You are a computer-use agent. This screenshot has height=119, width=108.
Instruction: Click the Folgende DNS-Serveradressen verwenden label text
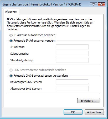(x=41, y=76)
